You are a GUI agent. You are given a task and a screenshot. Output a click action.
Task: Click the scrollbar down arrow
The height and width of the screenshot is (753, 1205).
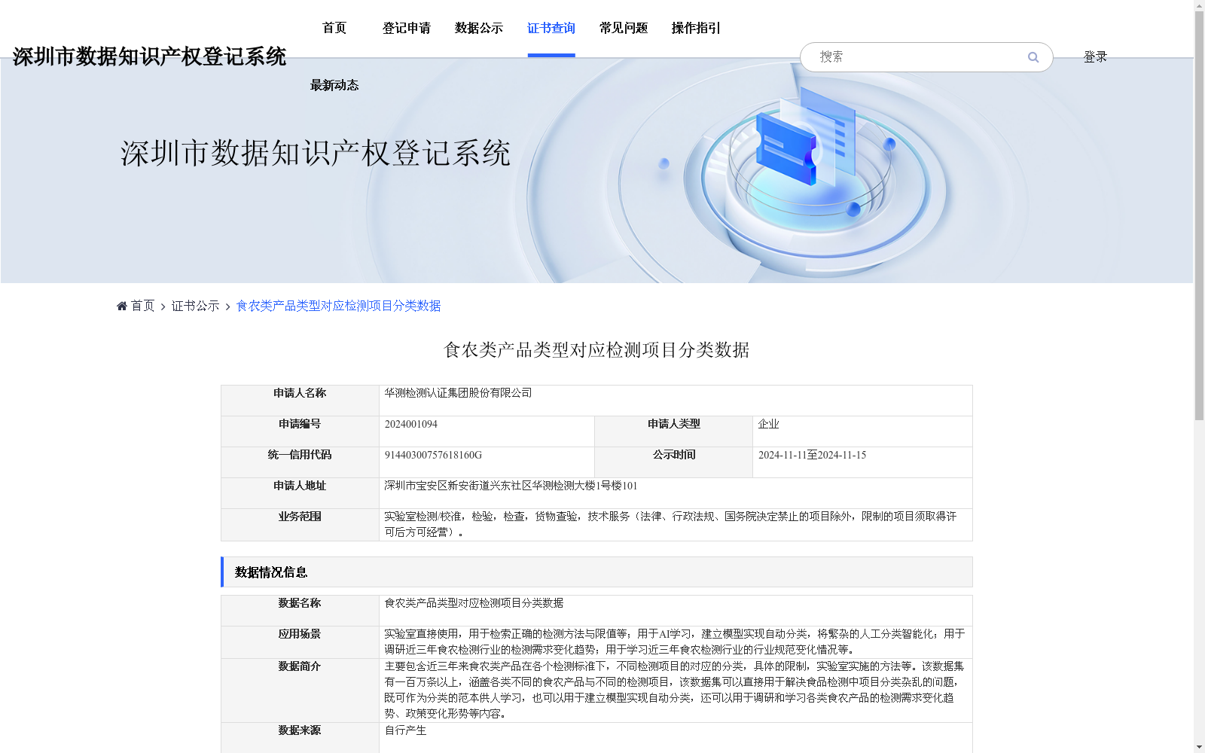pyautogui.click(x=1199, y=747)
